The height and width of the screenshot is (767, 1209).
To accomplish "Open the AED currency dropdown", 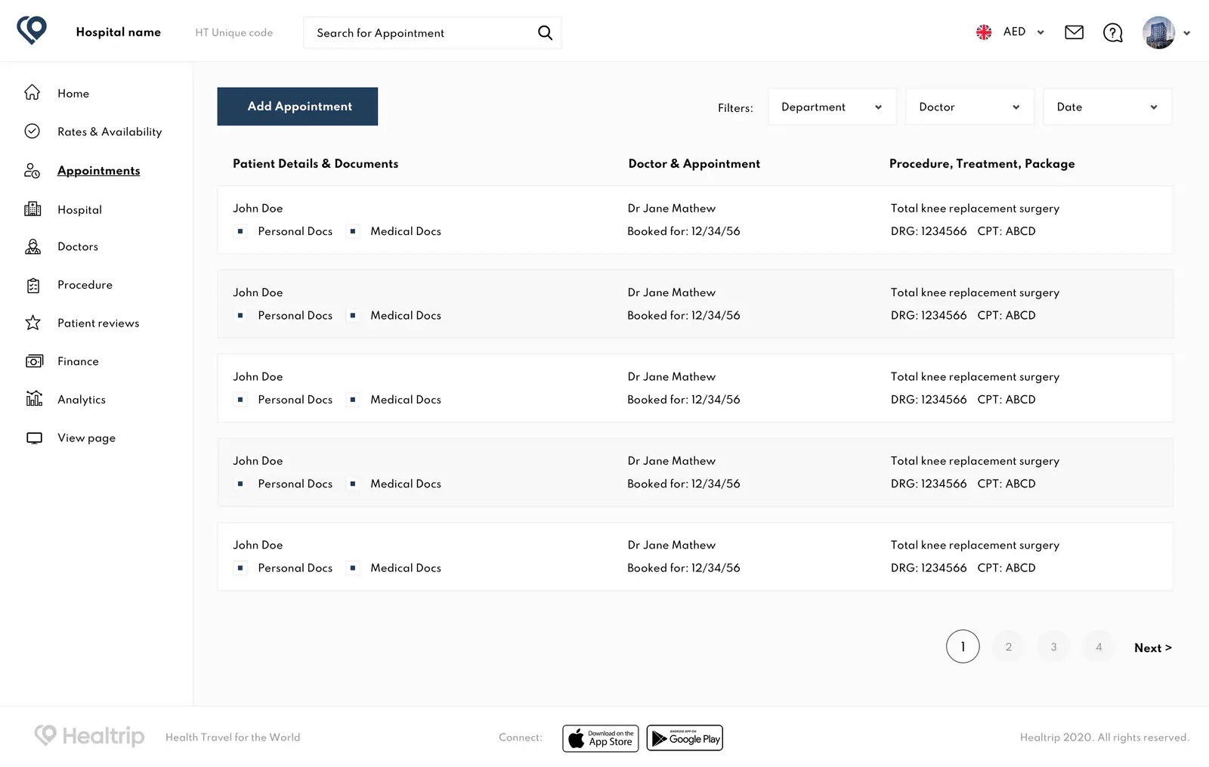I will pyautogui.click(x=1024, y=32).
